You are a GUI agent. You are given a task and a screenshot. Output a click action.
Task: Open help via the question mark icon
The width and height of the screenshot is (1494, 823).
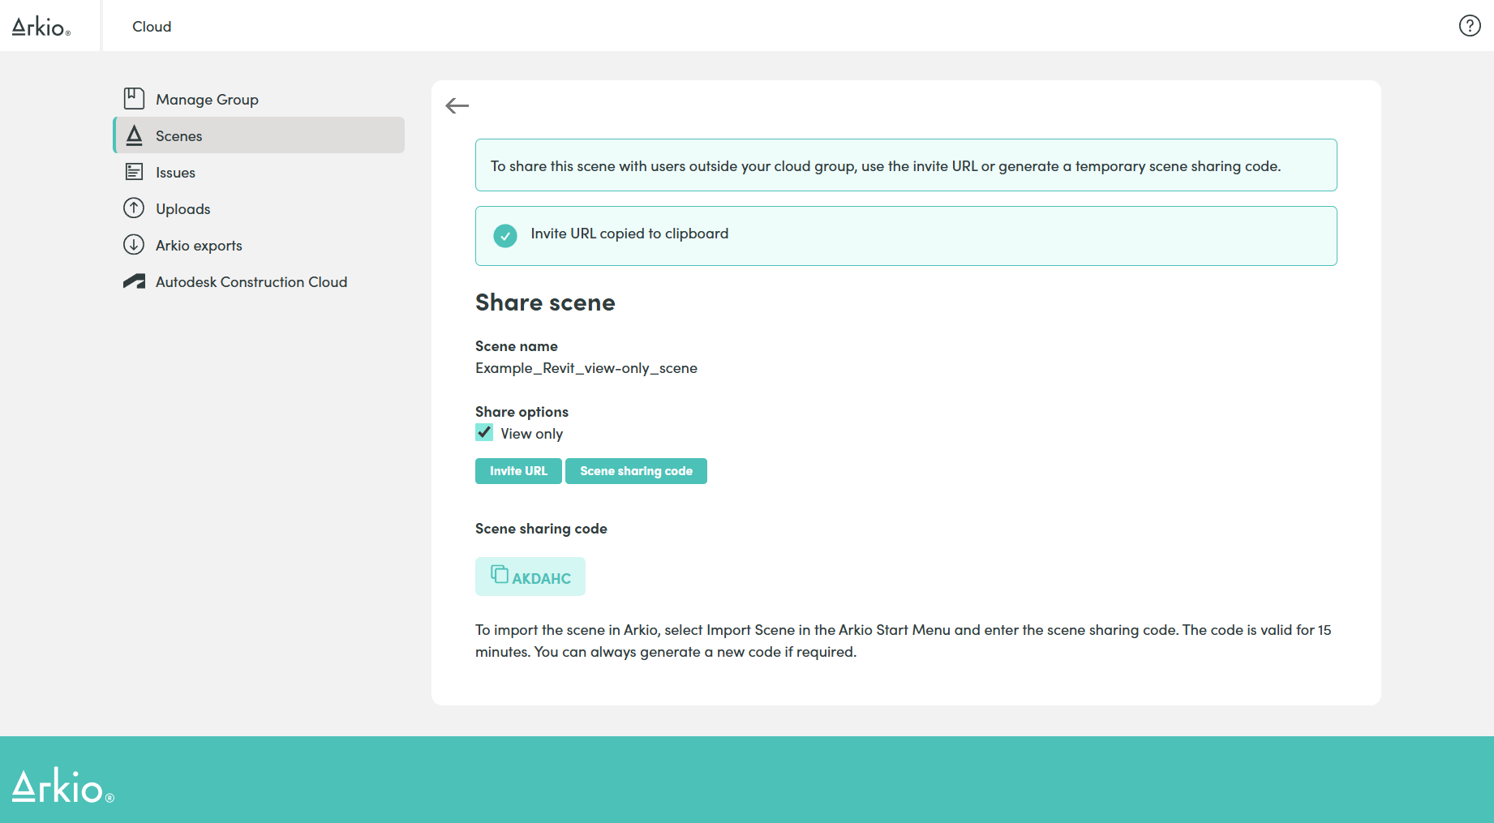click(x=1470, y=25)
